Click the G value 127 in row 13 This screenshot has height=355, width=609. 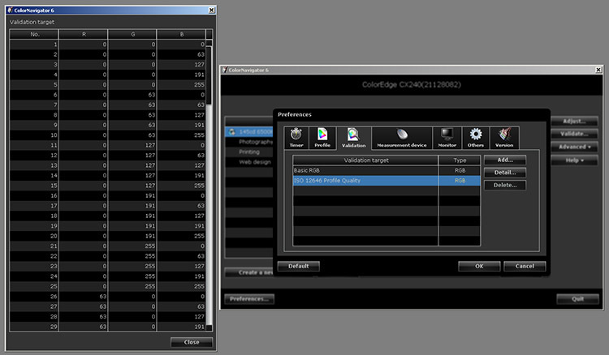point(150,165)
